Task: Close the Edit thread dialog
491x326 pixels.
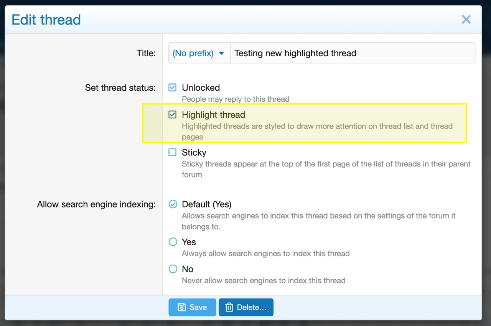Action: point(466,20)
